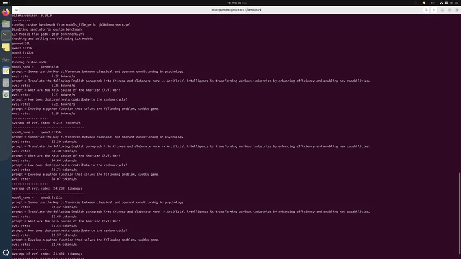Open a new terminal tab button
461x259 pixels.
click(16, 10)
